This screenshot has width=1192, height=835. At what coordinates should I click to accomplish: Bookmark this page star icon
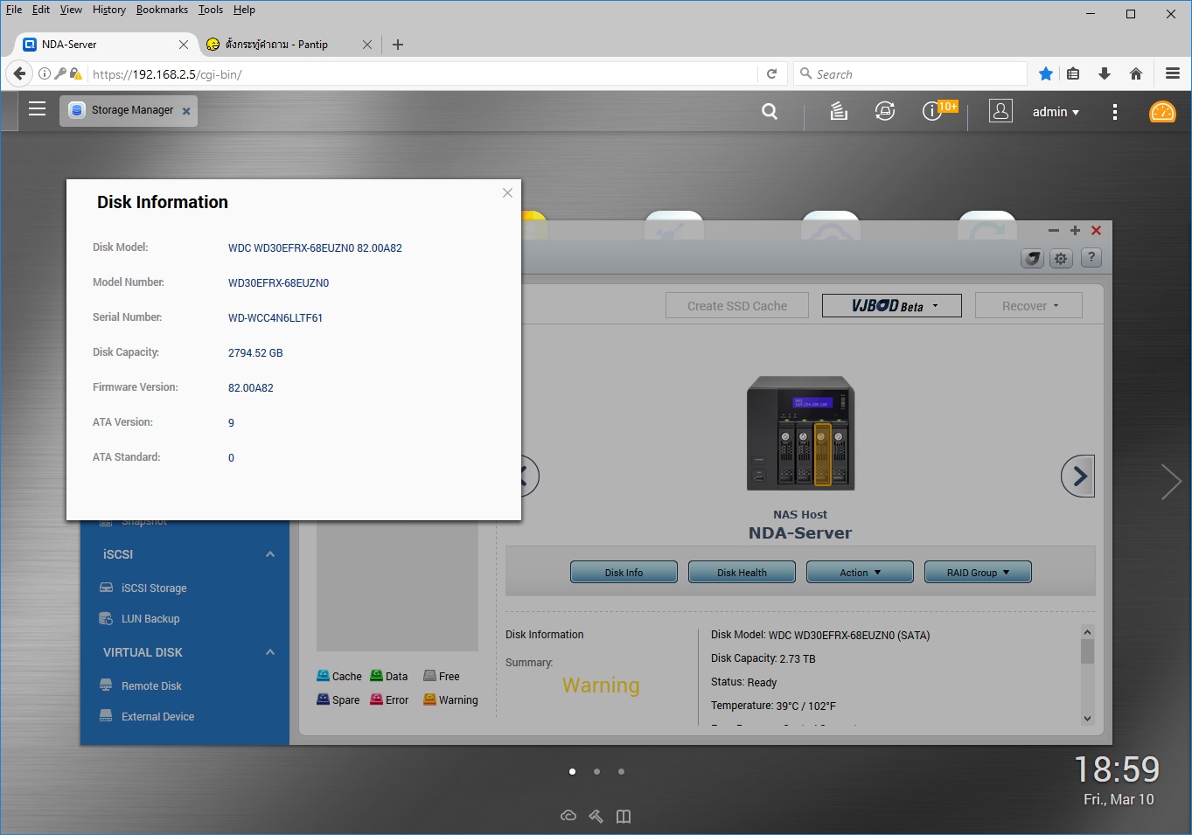(x=1045, y=74)
